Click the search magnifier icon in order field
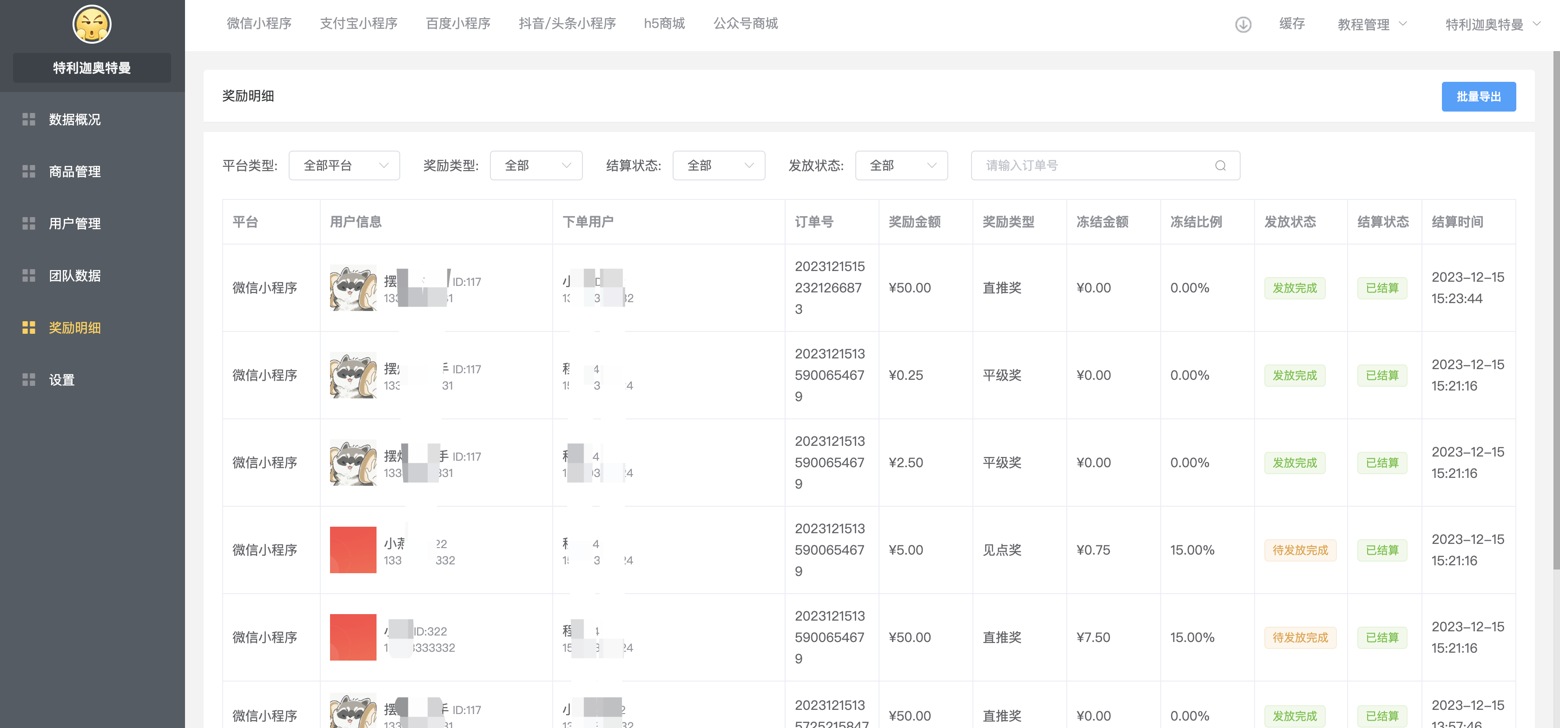Image resolution: width=1560 pixels, height=728 pixels. 1220,165
